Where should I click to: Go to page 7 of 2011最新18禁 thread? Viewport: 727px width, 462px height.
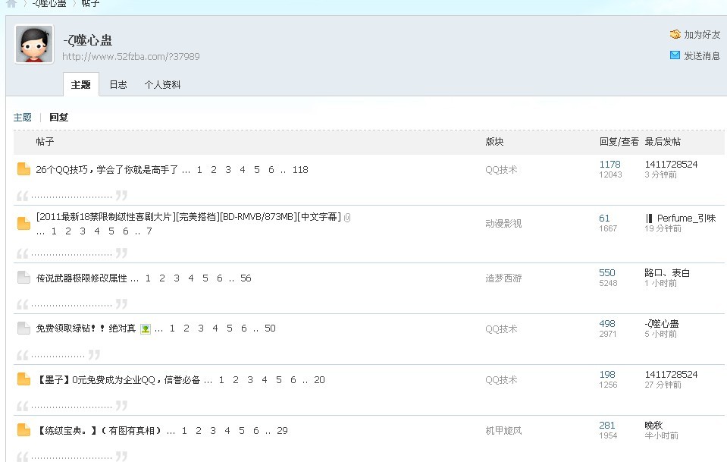[149, 231]
